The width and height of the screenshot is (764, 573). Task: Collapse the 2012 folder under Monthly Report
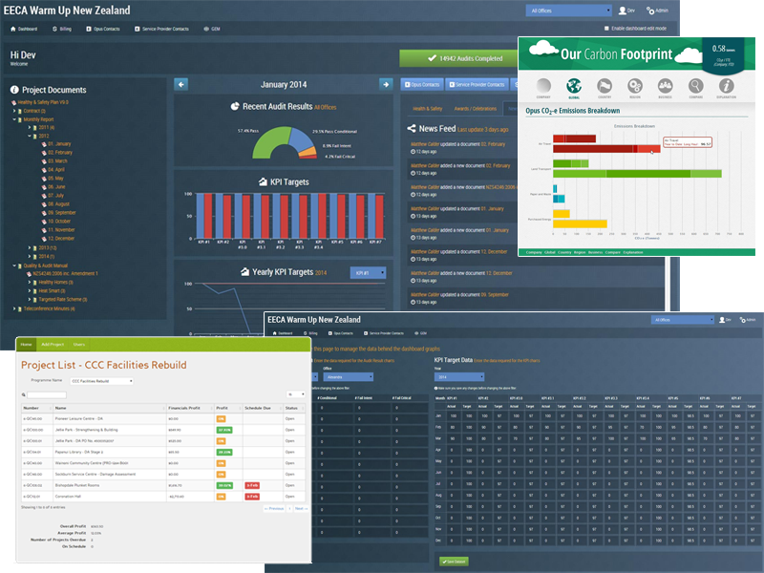(x=30, y=136)
